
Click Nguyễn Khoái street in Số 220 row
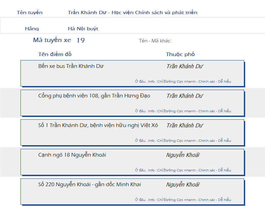point(183,184)
